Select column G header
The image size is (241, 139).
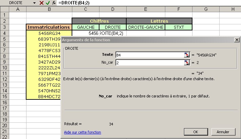[x=206, y=9]
